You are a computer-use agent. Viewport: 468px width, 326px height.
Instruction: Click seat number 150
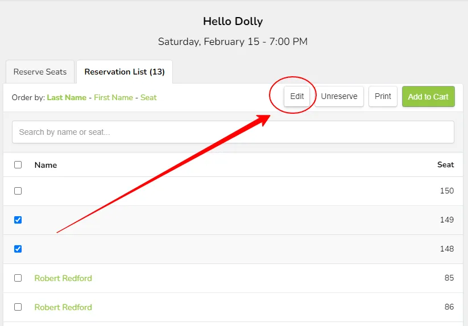pyautogui.click(x=447, y=191)
